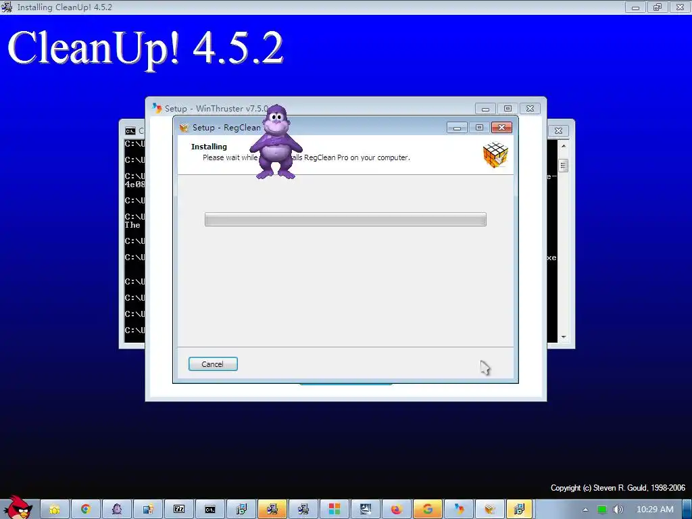Open the installer taskbar icon after RegClean box

[x=520, y=510]
